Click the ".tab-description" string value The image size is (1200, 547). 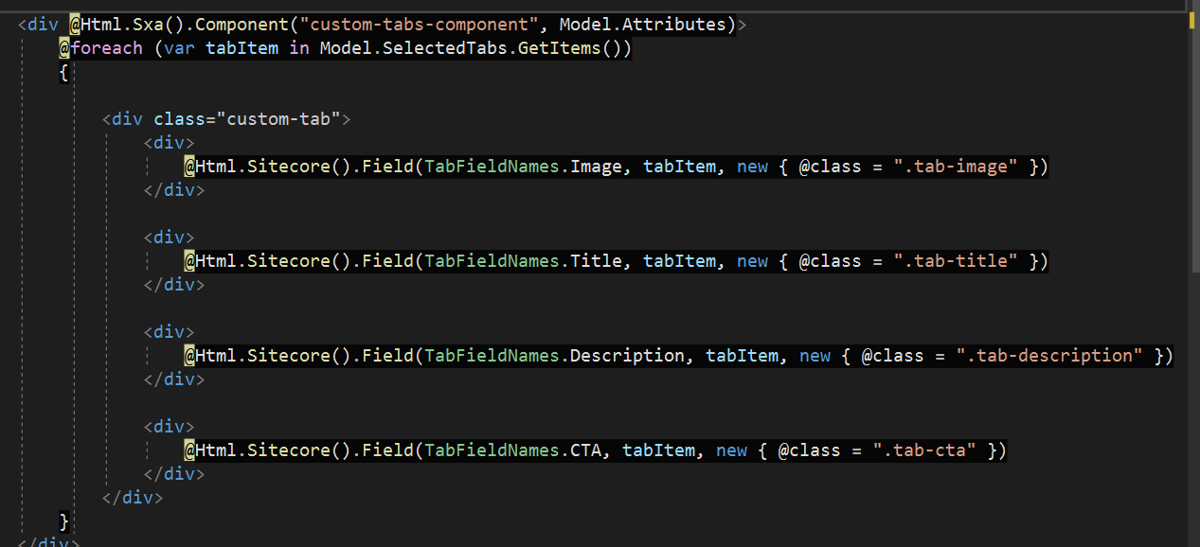(x=1049, y=356)
